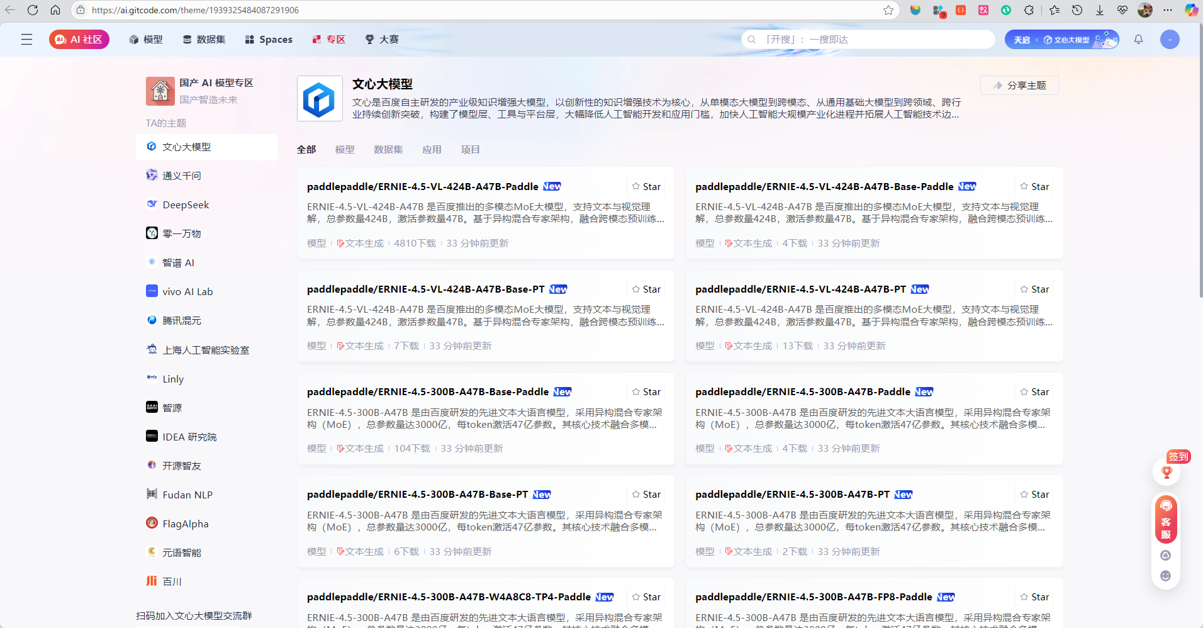Switch to the 数据集 filter tab
1203x628 pixels.
pyautogui.click(x=388, y=150)
